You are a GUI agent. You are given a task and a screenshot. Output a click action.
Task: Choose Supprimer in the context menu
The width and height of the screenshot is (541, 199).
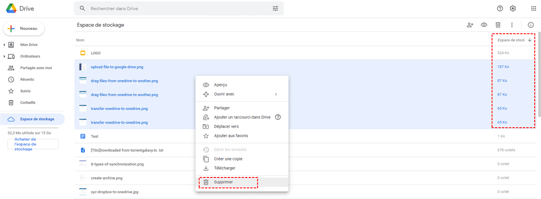(x=223, y=182)
